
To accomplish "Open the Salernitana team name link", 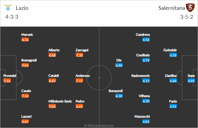I will coord(172,8).
